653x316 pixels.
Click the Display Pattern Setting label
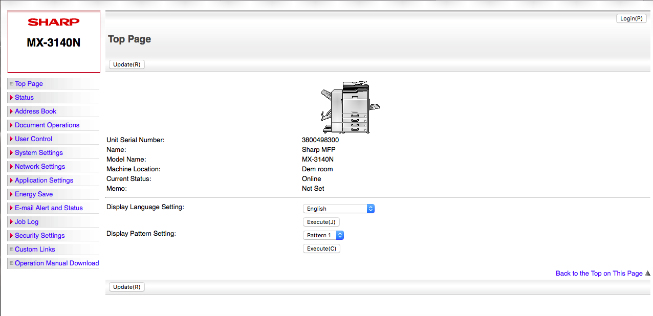click(141, 233)
